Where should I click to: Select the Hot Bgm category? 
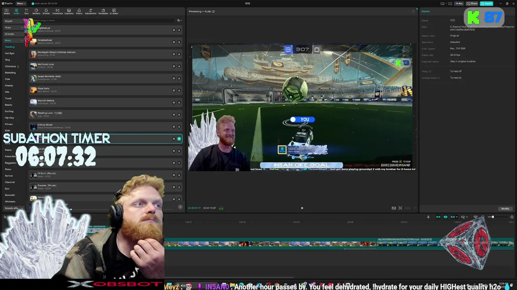tap(10, 53)
